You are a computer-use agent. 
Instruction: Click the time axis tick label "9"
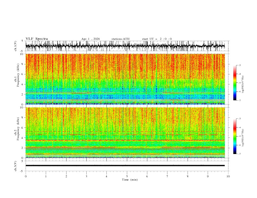tap(208, 176)
